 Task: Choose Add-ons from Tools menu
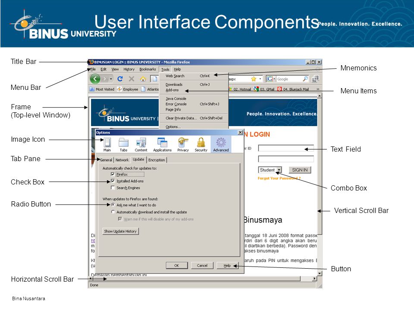click(194, 90)
